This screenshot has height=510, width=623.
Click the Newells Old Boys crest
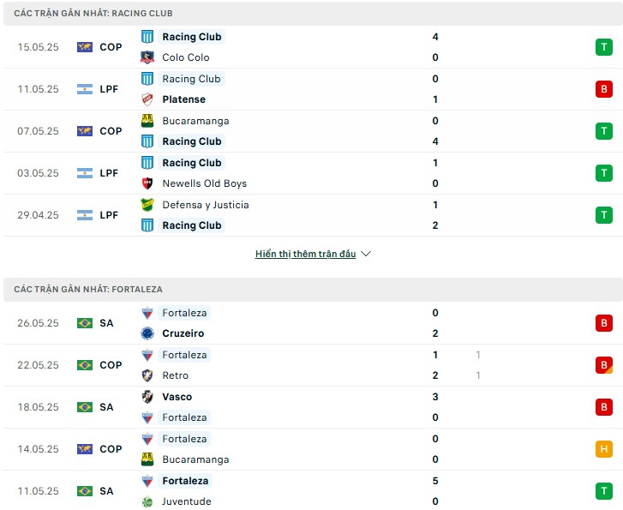147,183
